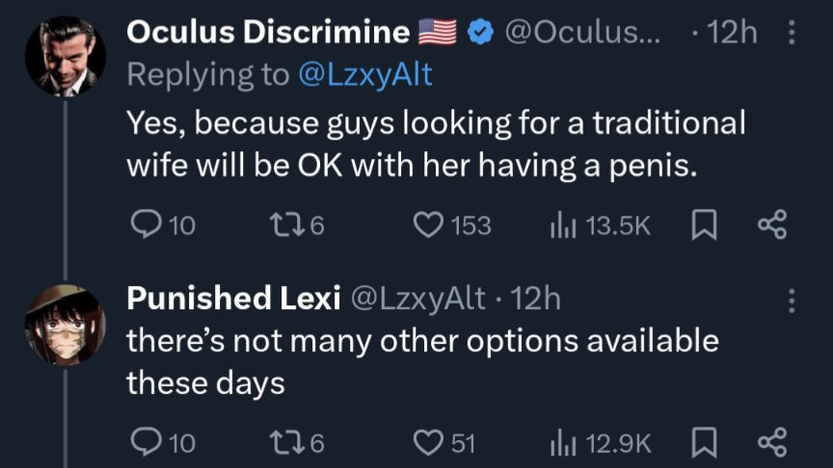Open more options for Oculus Discrimine's tweet

click(792, 33)
